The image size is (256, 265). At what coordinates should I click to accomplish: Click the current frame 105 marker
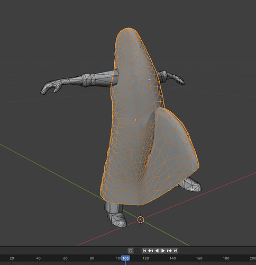coord(125,258)
